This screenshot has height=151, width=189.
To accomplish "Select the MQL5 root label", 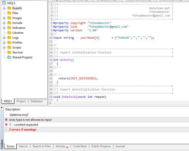I will pyautogui.click(x=11, y=3).
